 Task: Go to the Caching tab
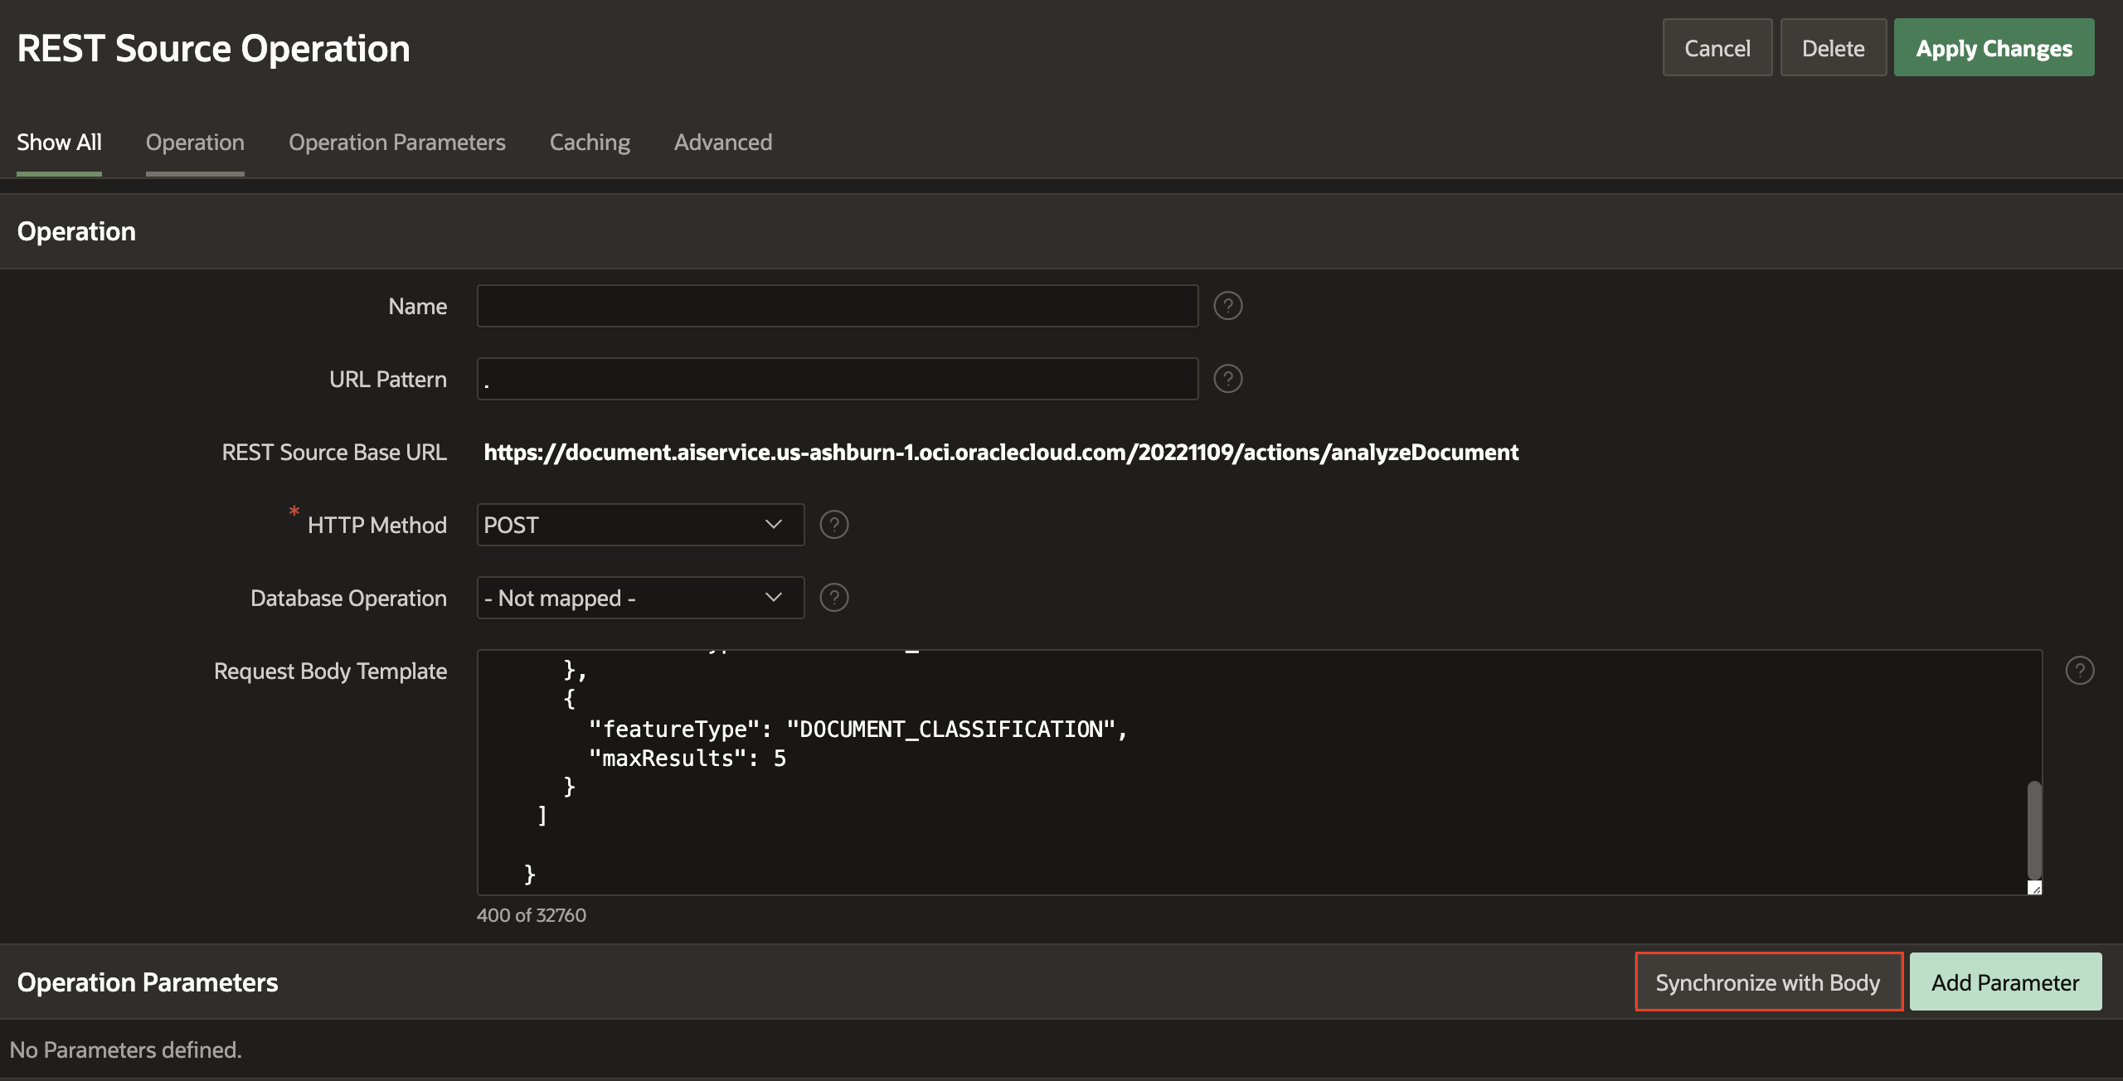(x=590, y=143)
